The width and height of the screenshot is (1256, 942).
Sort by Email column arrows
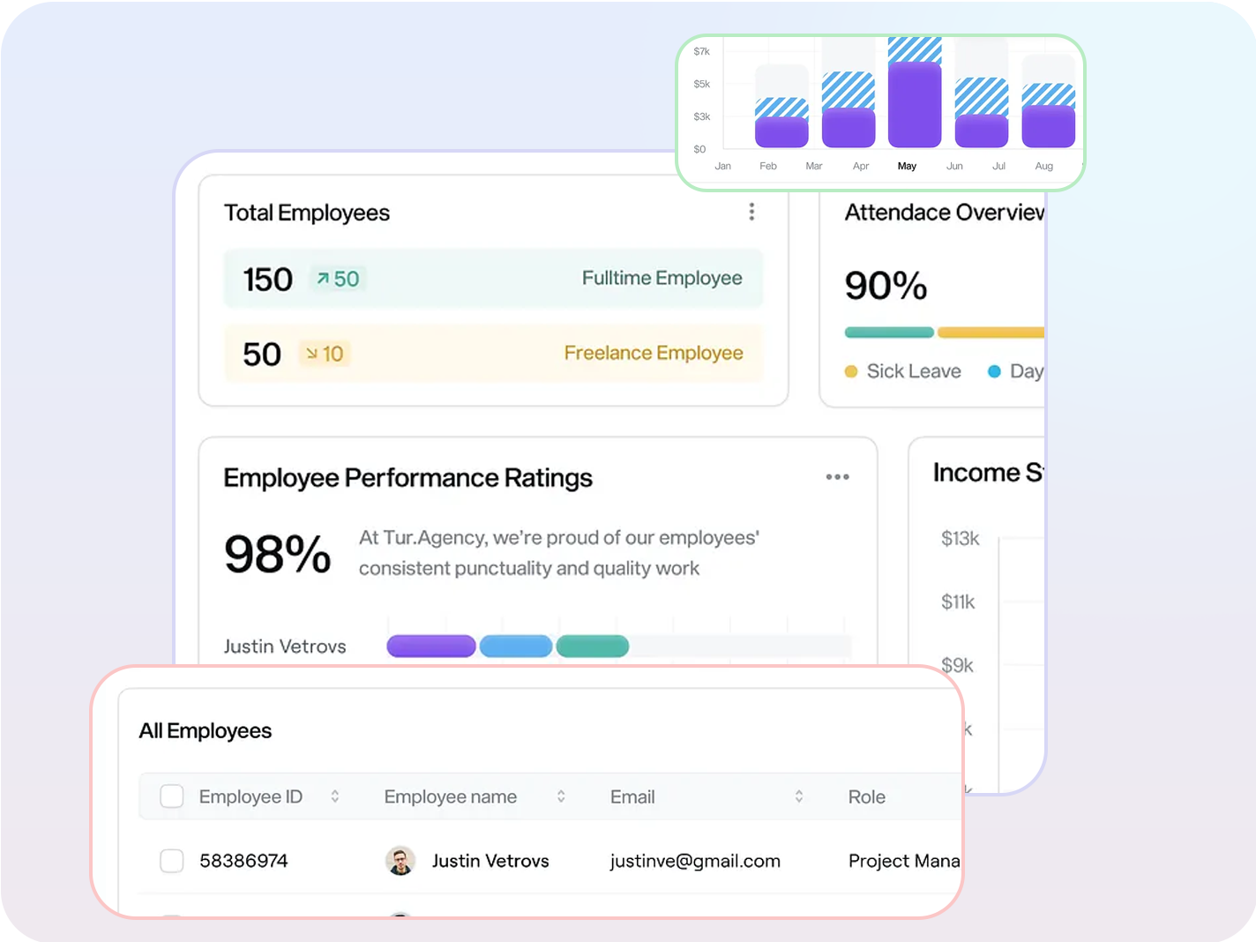pos(799,796)
